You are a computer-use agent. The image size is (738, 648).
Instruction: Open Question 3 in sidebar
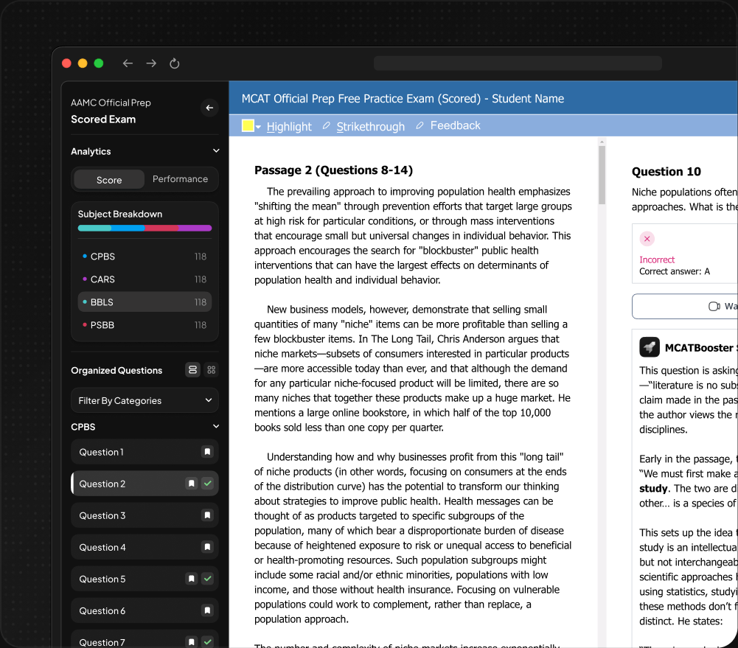145,515
